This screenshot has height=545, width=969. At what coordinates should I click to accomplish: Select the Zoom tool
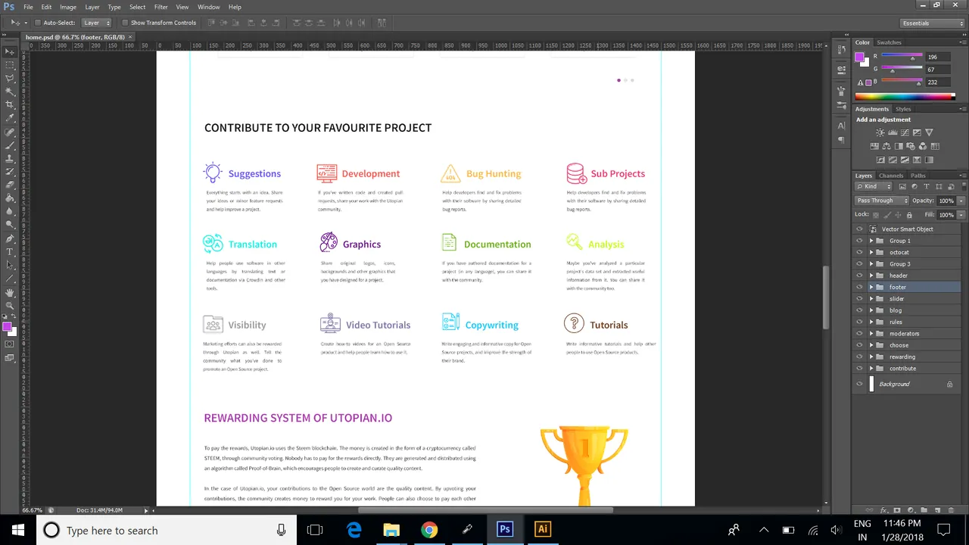9,305
